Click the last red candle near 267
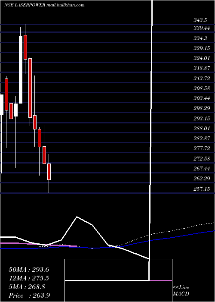This screenshot has height=302, width=215. click(x=49, y=172)
